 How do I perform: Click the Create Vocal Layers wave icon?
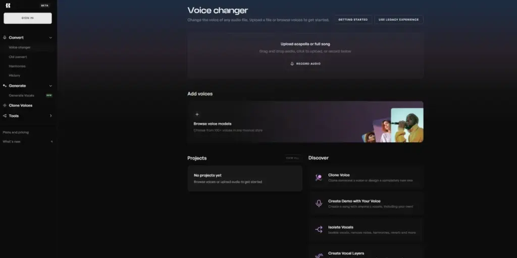(x=319, y=254)
